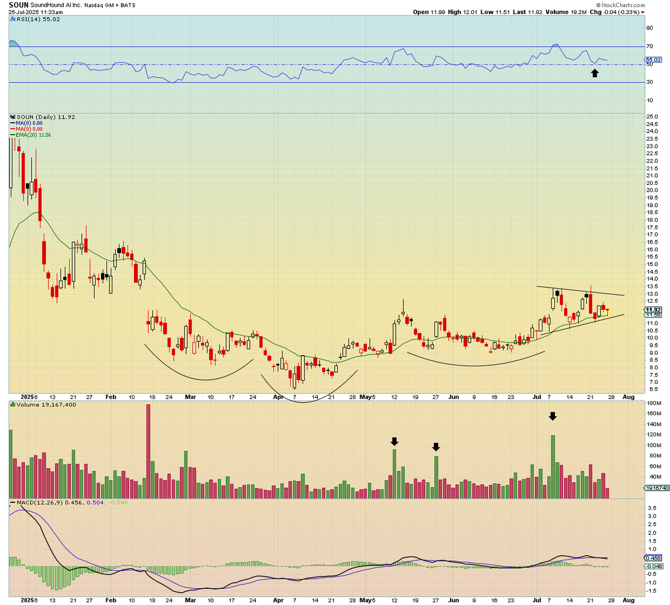This screenshot has height=605, width=670.
Task: Click the 30 level on RSI axis
Action: [649, 82]
